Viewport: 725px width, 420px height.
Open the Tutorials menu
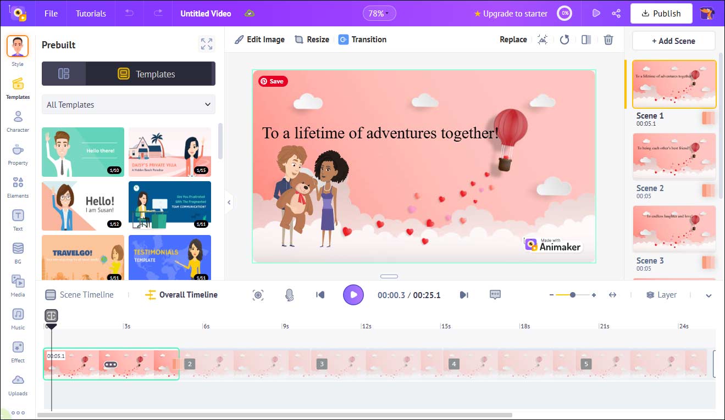pyautogui.click(x=90, y=13)
